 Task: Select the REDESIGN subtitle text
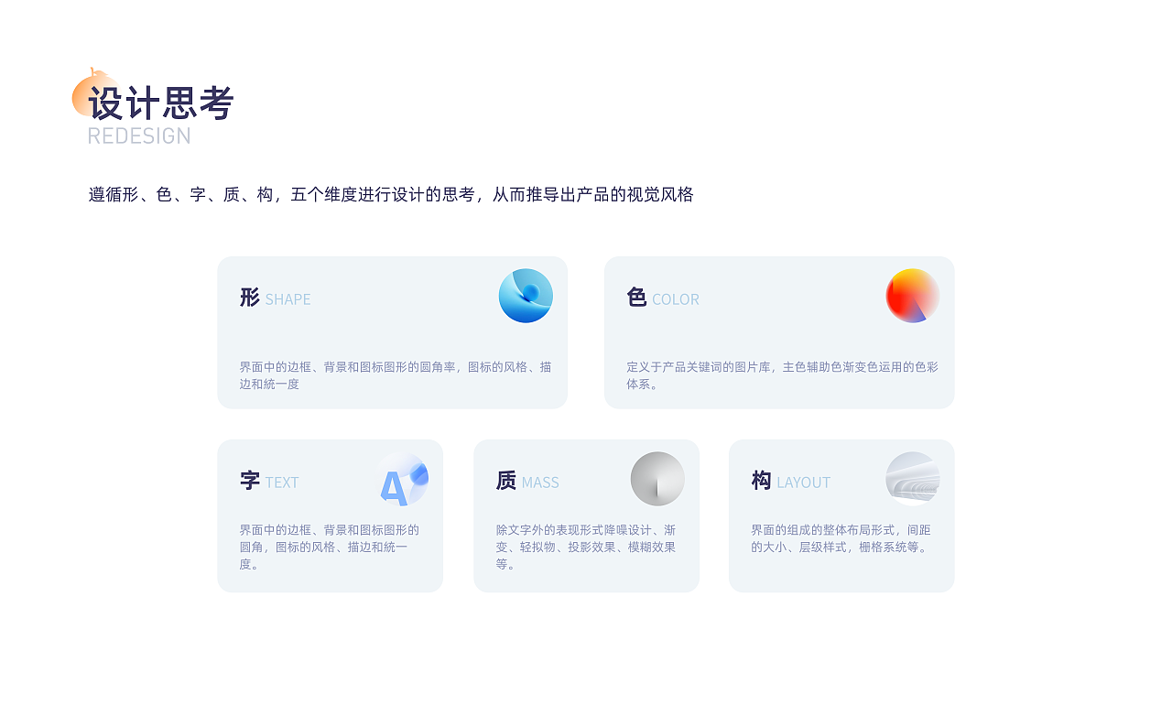point(139,136)
